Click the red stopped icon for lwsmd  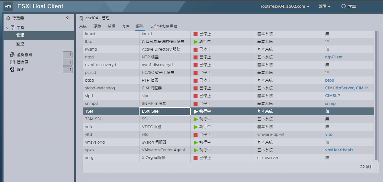196,49
